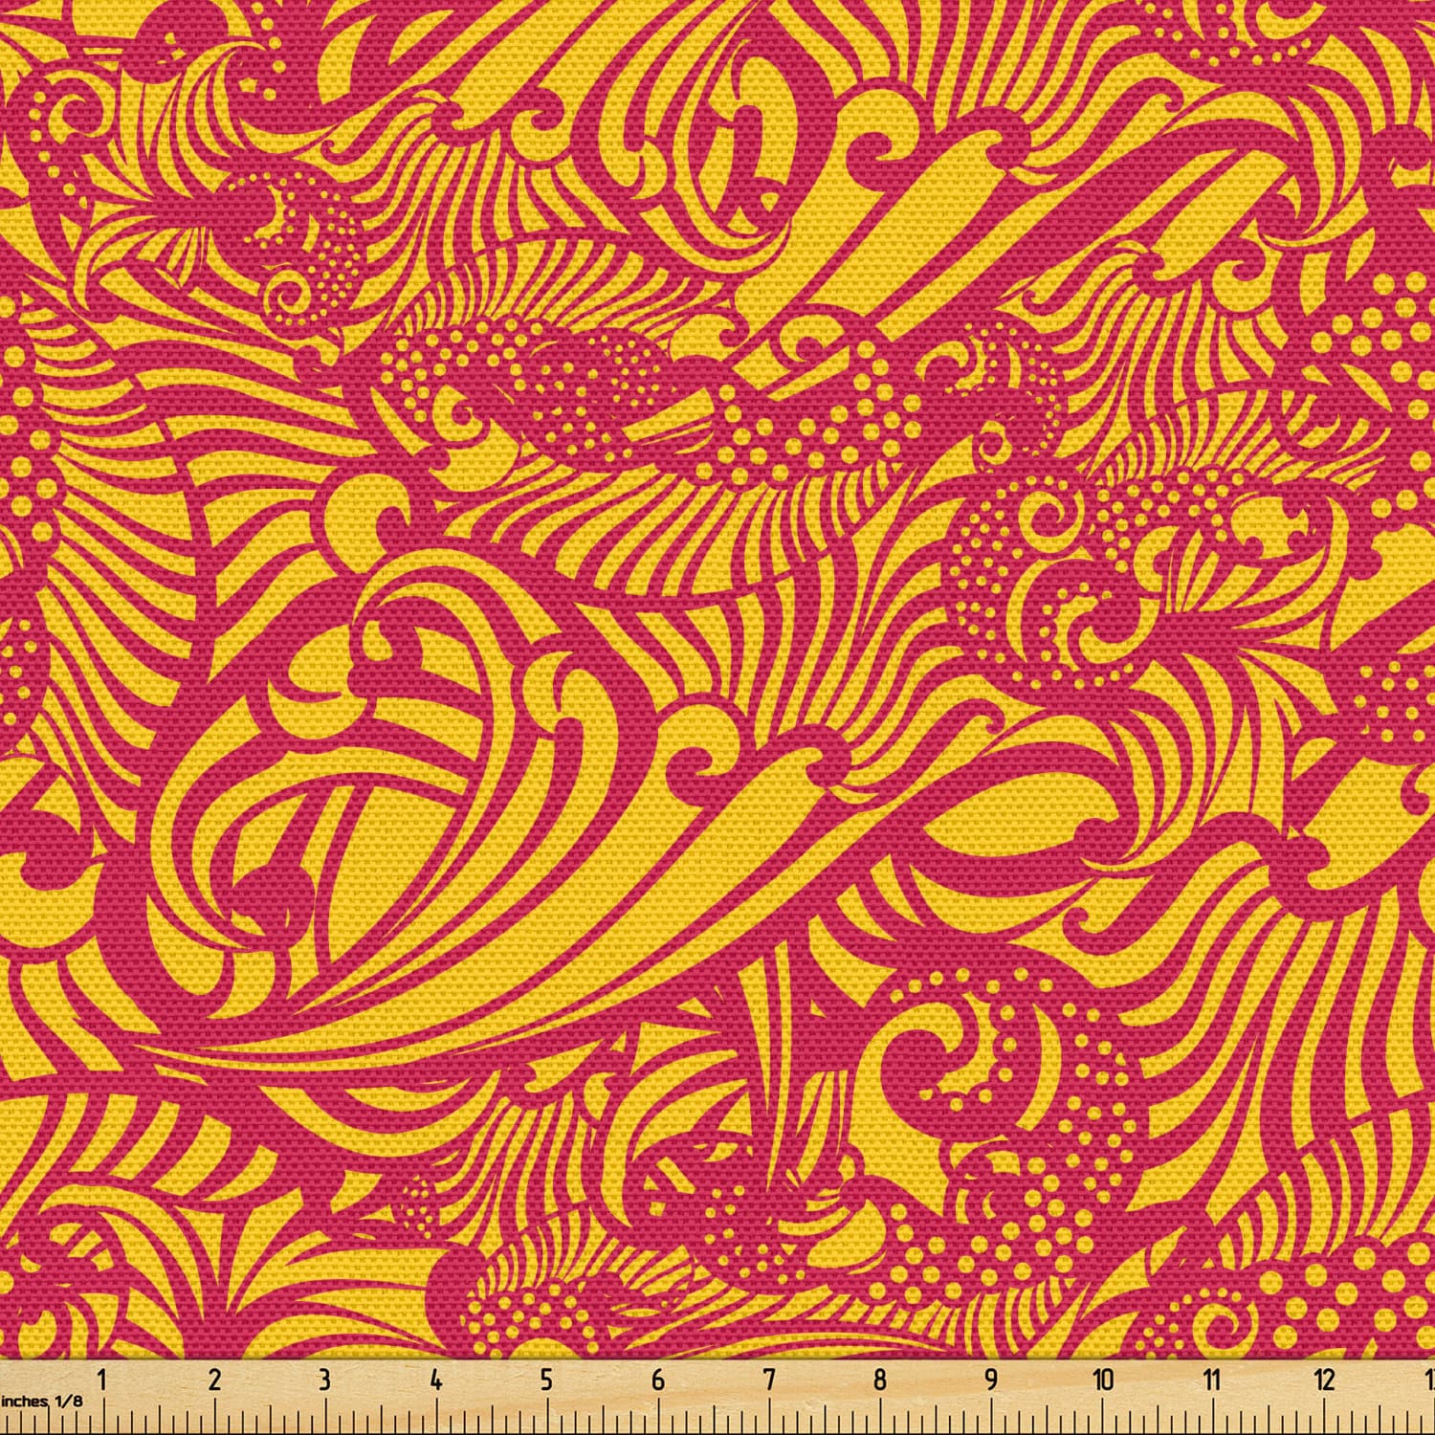Click the number 4 on the ruler
1435x1435 pixels.
pos(435,1380)
